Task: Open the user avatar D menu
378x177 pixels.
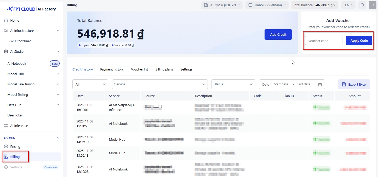Action: (x=373, y=5)
